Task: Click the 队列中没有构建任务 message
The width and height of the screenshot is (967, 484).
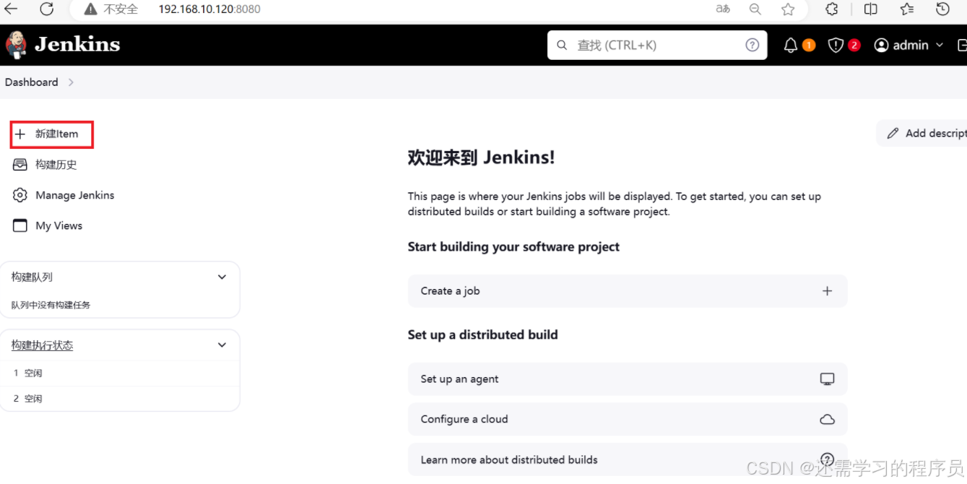Action: point(51,305)
